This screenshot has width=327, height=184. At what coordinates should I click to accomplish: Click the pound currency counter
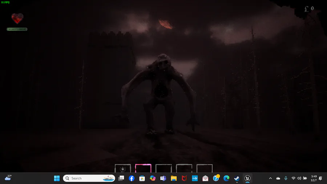coord(309,9)
